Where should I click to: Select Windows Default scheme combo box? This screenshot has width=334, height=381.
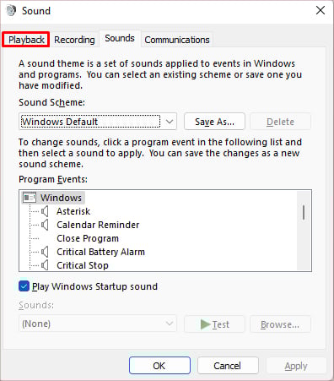point(98,122)
